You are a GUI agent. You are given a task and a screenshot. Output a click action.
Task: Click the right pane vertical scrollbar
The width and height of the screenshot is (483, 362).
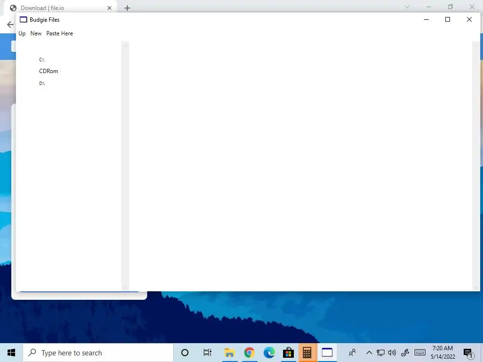(476, 166)
